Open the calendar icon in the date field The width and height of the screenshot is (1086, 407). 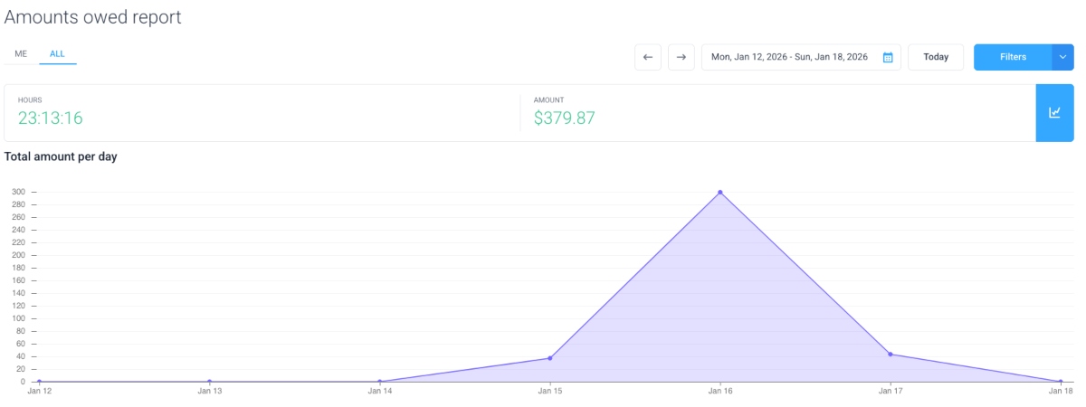(888, 57)
